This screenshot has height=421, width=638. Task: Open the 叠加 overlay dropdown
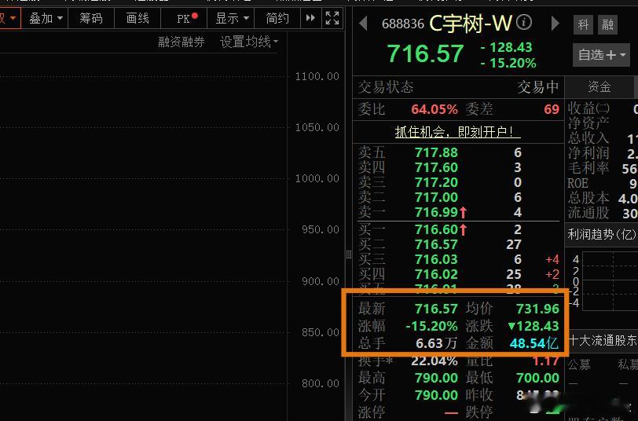45,18
